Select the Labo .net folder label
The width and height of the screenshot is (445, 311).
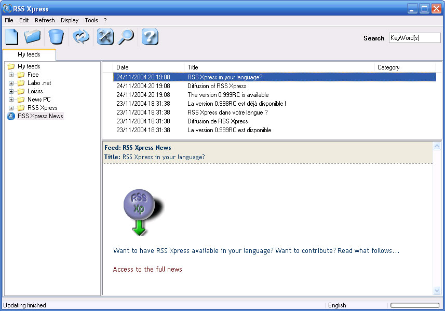coord(39,83)
